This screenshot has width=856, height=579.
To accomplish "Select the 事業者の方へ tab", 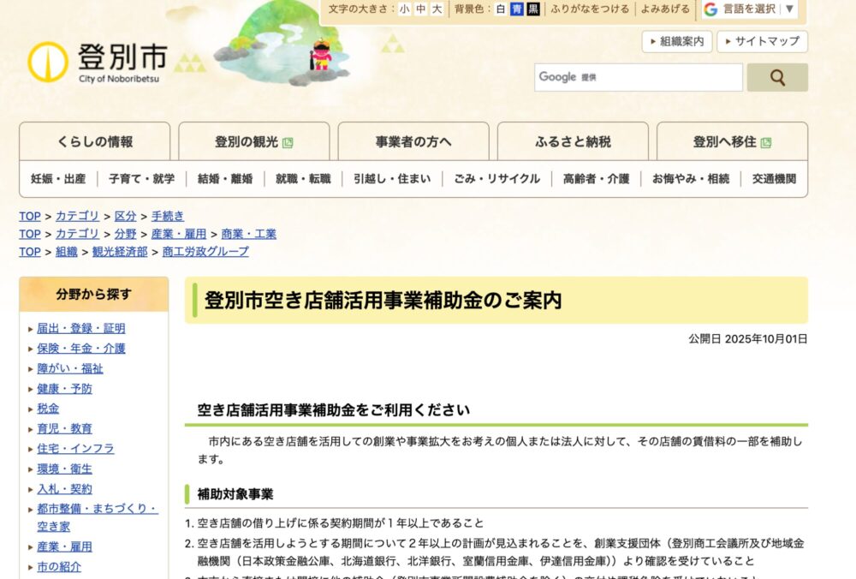I will pos(413,142).
